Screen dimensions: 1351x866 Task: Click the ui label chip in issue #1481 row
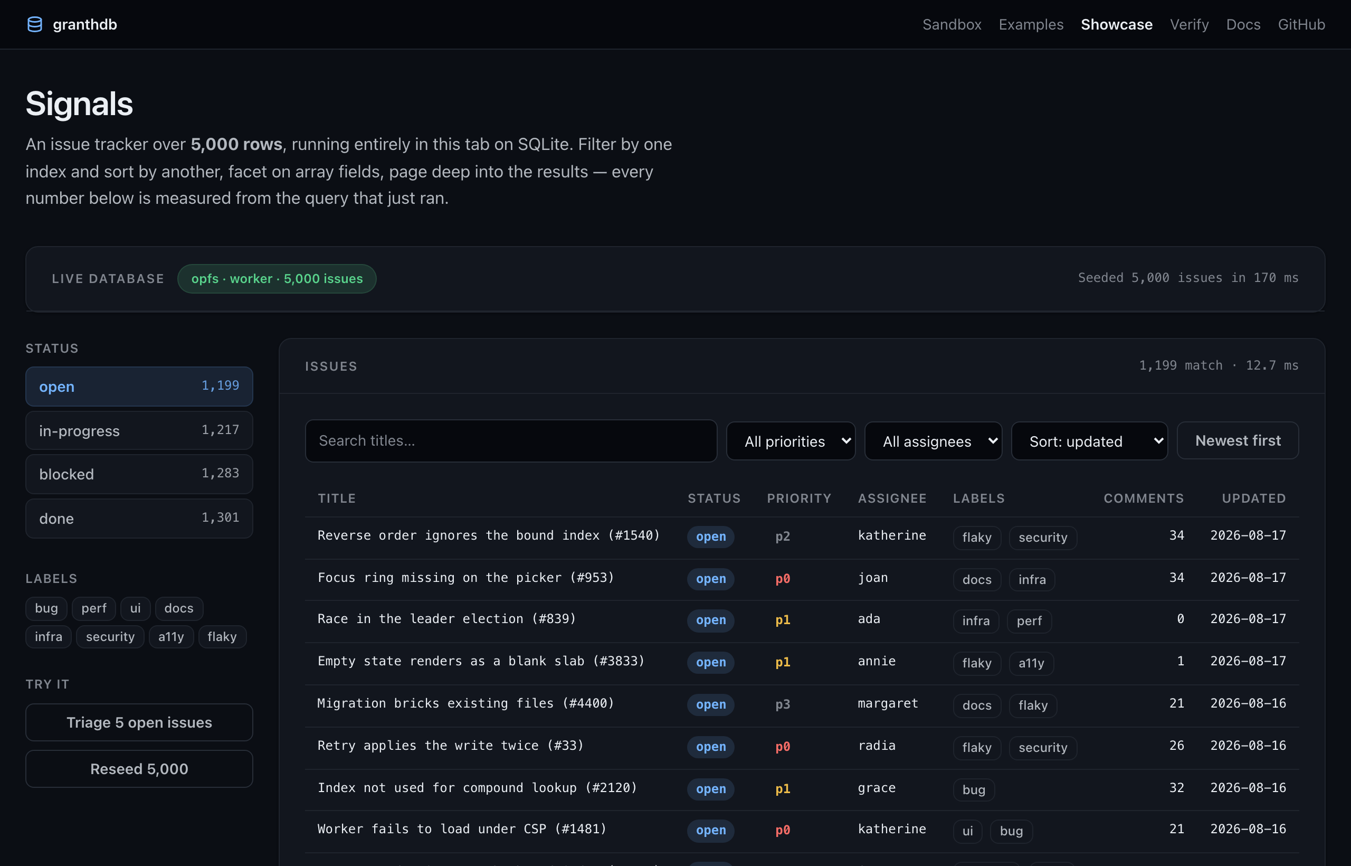pos(967,831)
